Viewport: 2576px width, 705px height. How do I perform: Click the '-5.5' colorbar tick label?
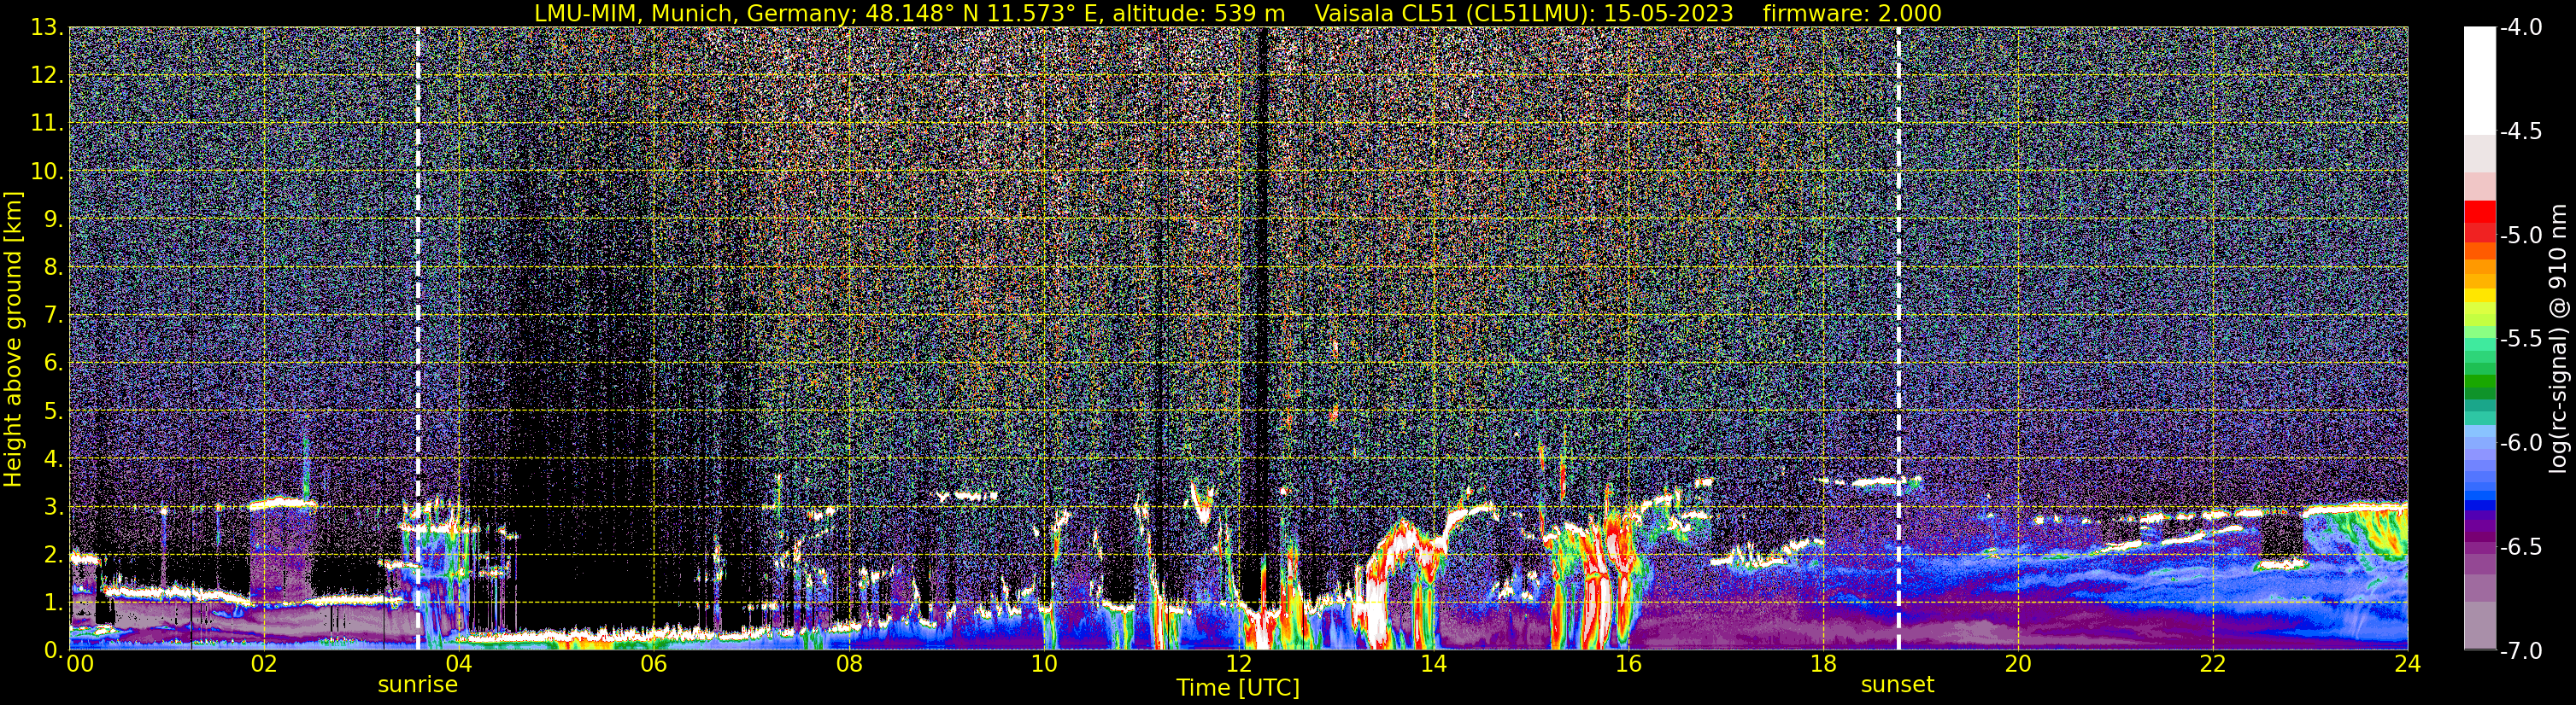coord(2521,340)
